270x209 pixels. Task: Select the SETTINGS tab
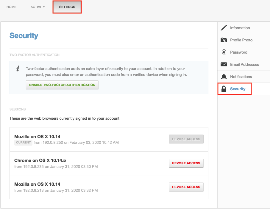(x=67, y=7)
